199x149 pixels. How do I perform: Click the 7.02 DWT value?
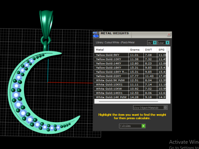tap(148, 89)
